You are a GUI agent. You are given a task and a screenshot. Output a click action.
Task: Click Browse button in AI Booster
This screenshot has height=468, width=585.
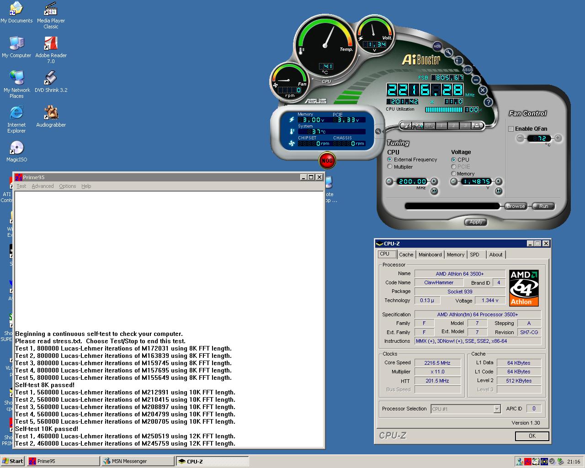pos(516,206)
